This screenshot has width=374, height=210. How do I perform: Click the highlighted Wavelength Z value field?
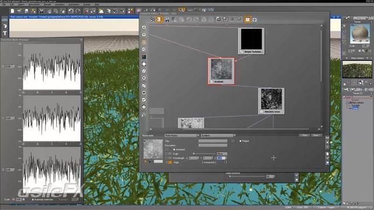point(221,158)
